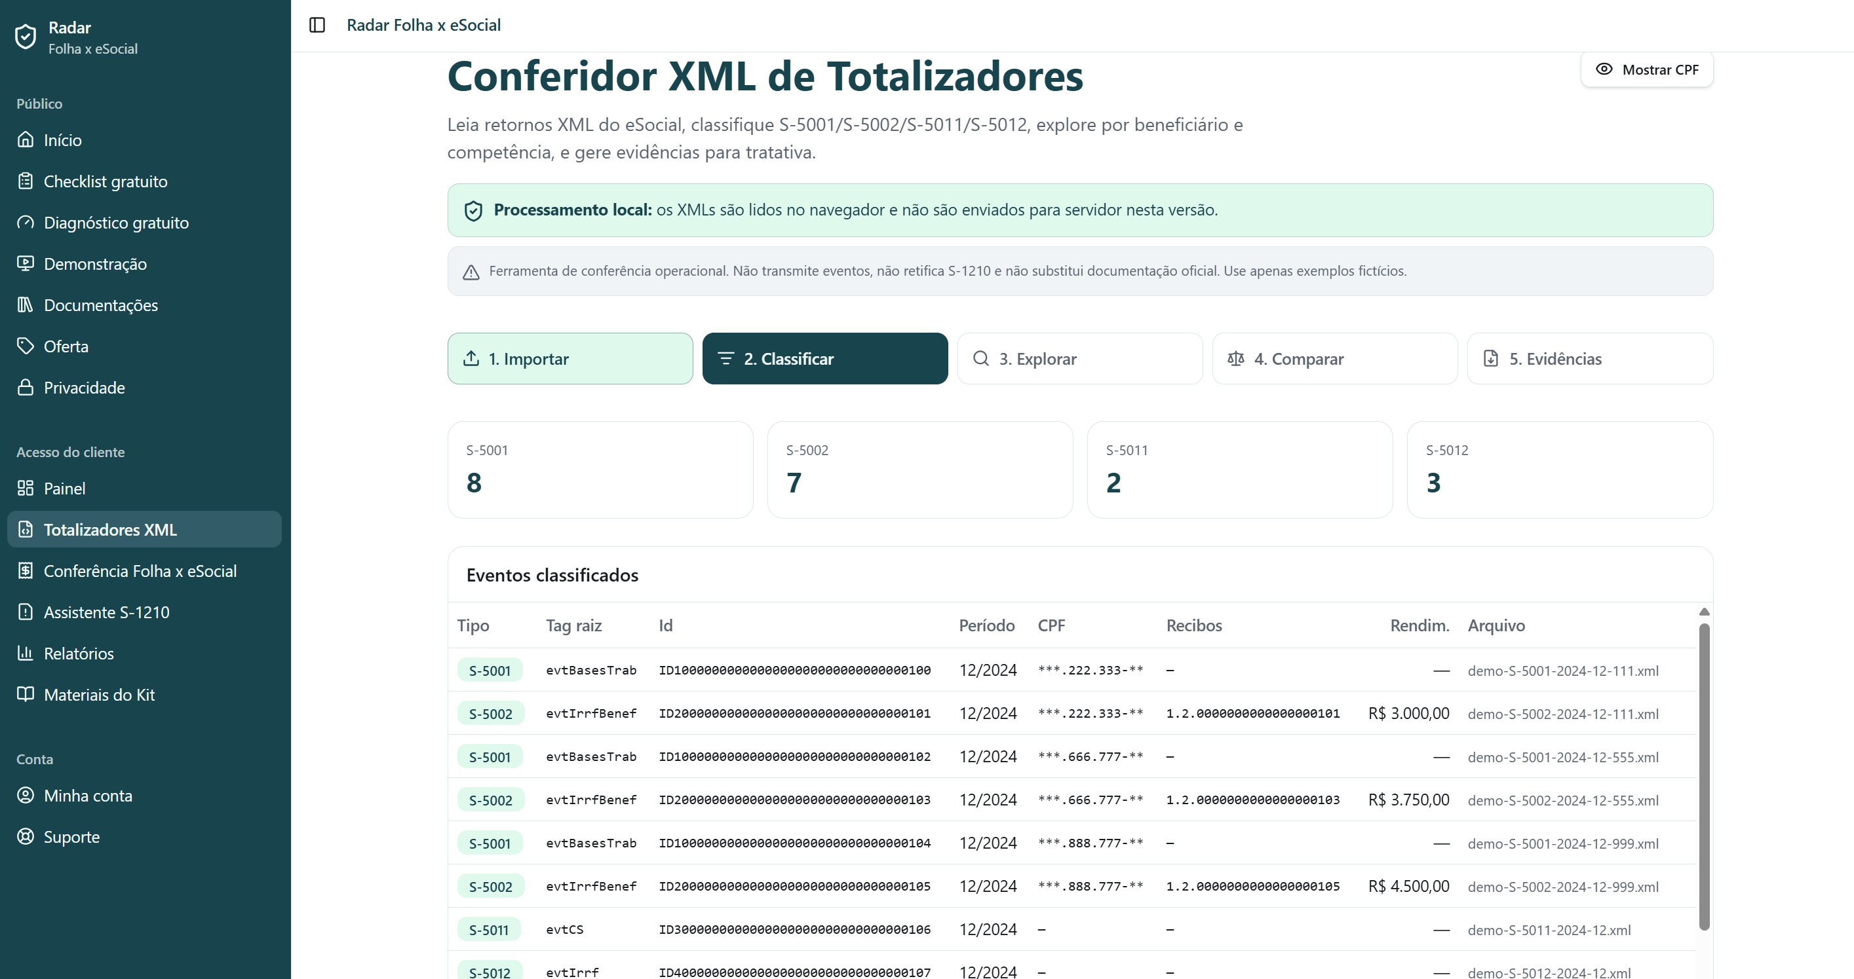Click the S-5012 count card
The image size is (1854, 979).
pos(1560,470)
